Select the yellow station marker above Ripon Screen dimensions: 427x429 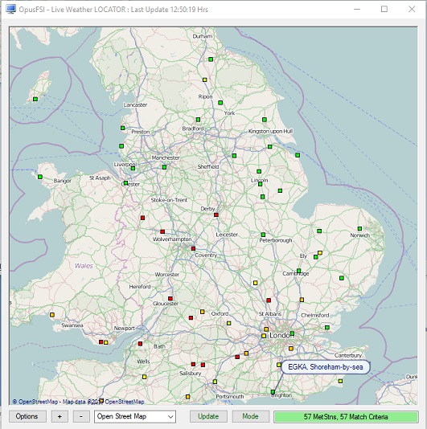[204, 80]
